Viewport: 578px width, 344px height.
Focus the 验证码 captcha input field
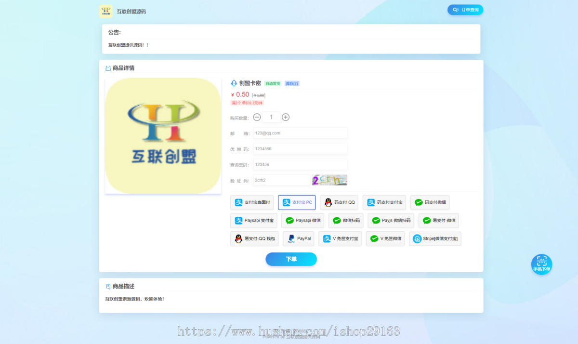(x=282, y=180)
